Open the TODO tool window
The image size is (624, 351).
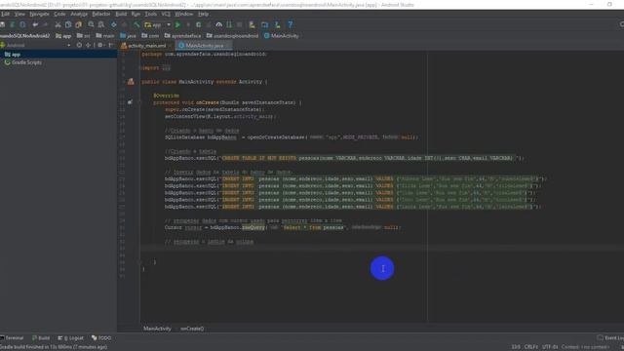[x=101, y=338]
